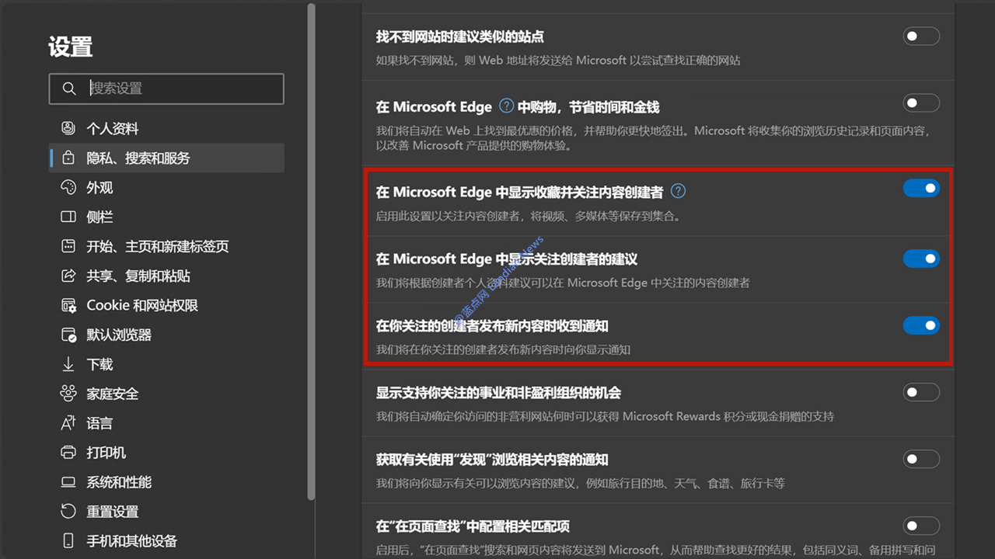Click the printer icon beside 打印机
Screen dimensions: 995x559
click(x=68, y=453)
